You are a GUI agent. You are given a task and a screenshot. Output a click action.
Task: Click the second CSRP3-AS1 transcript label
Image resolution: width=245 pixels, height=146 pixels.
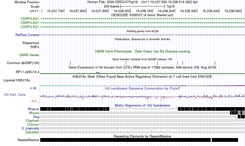click(30, 23)
